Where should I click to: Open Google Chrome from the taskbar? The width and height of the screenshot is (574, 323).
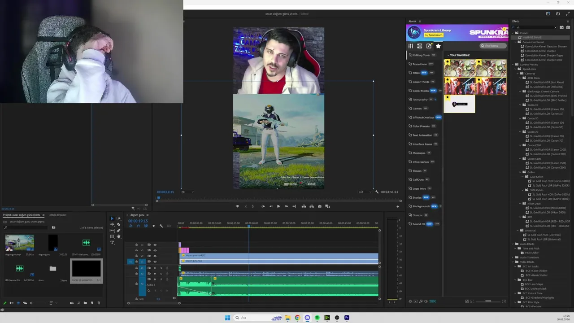point(297,318)
